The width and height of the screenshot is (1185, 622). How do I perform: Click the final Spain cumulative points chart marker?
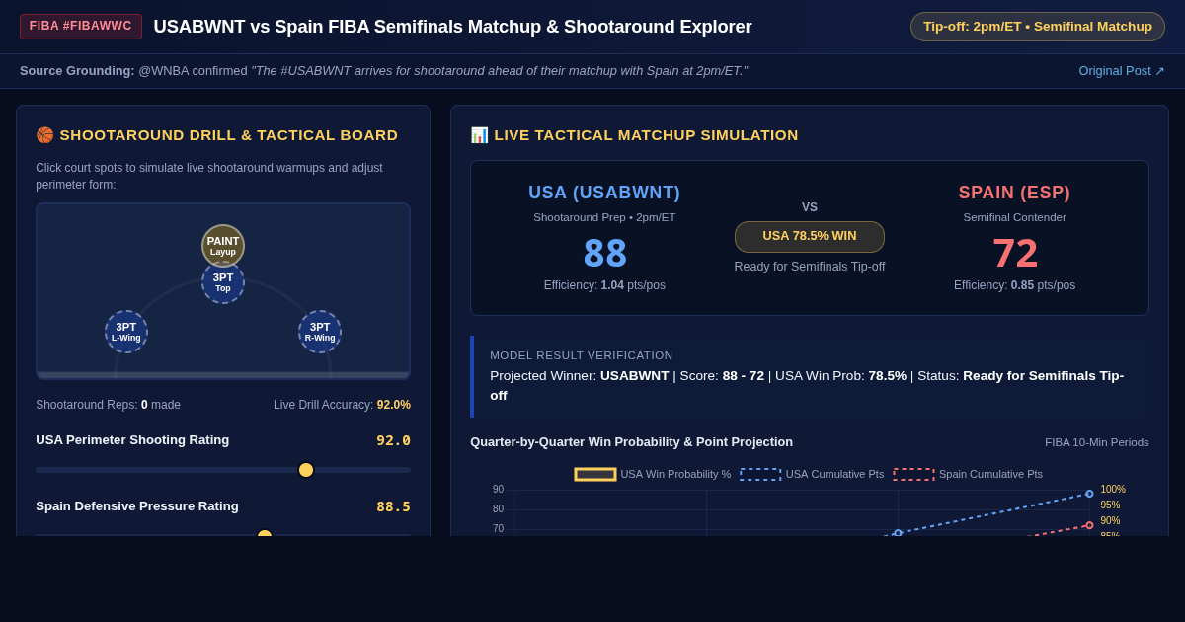tap(1089, 525)
